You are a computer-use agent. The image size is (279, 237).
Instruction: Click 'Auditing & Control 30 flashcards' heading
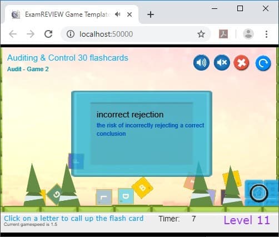pyautogui.click(x=68, y=58)
